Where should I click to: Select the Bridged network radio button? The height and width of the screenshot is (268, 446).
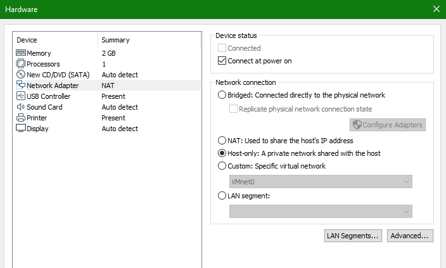point(222,95)
